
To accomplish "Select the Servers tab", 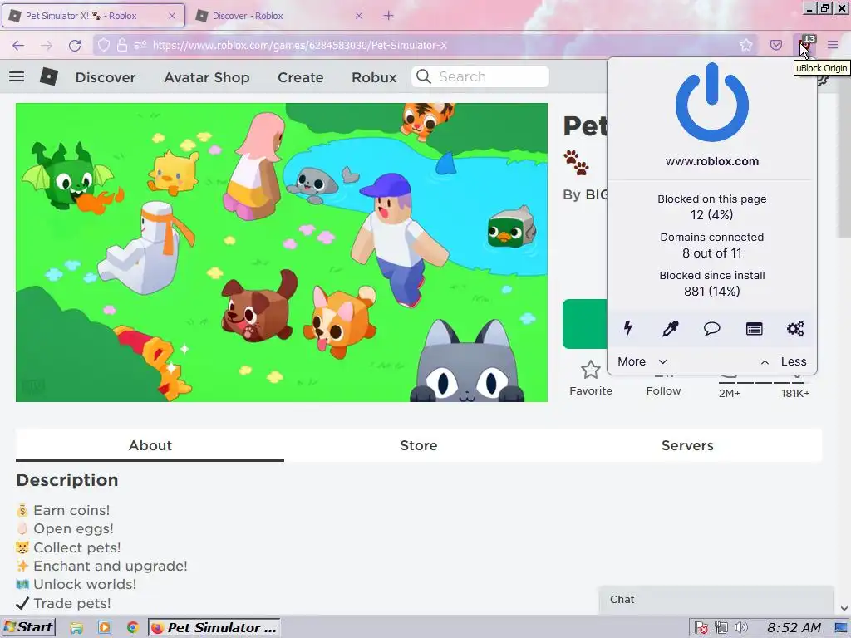I will tap(687, 445).
